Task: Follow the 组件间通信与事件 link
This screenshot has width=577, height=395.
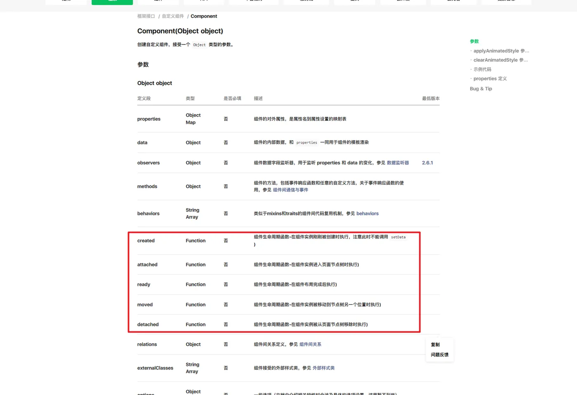Action: [291, 190]
